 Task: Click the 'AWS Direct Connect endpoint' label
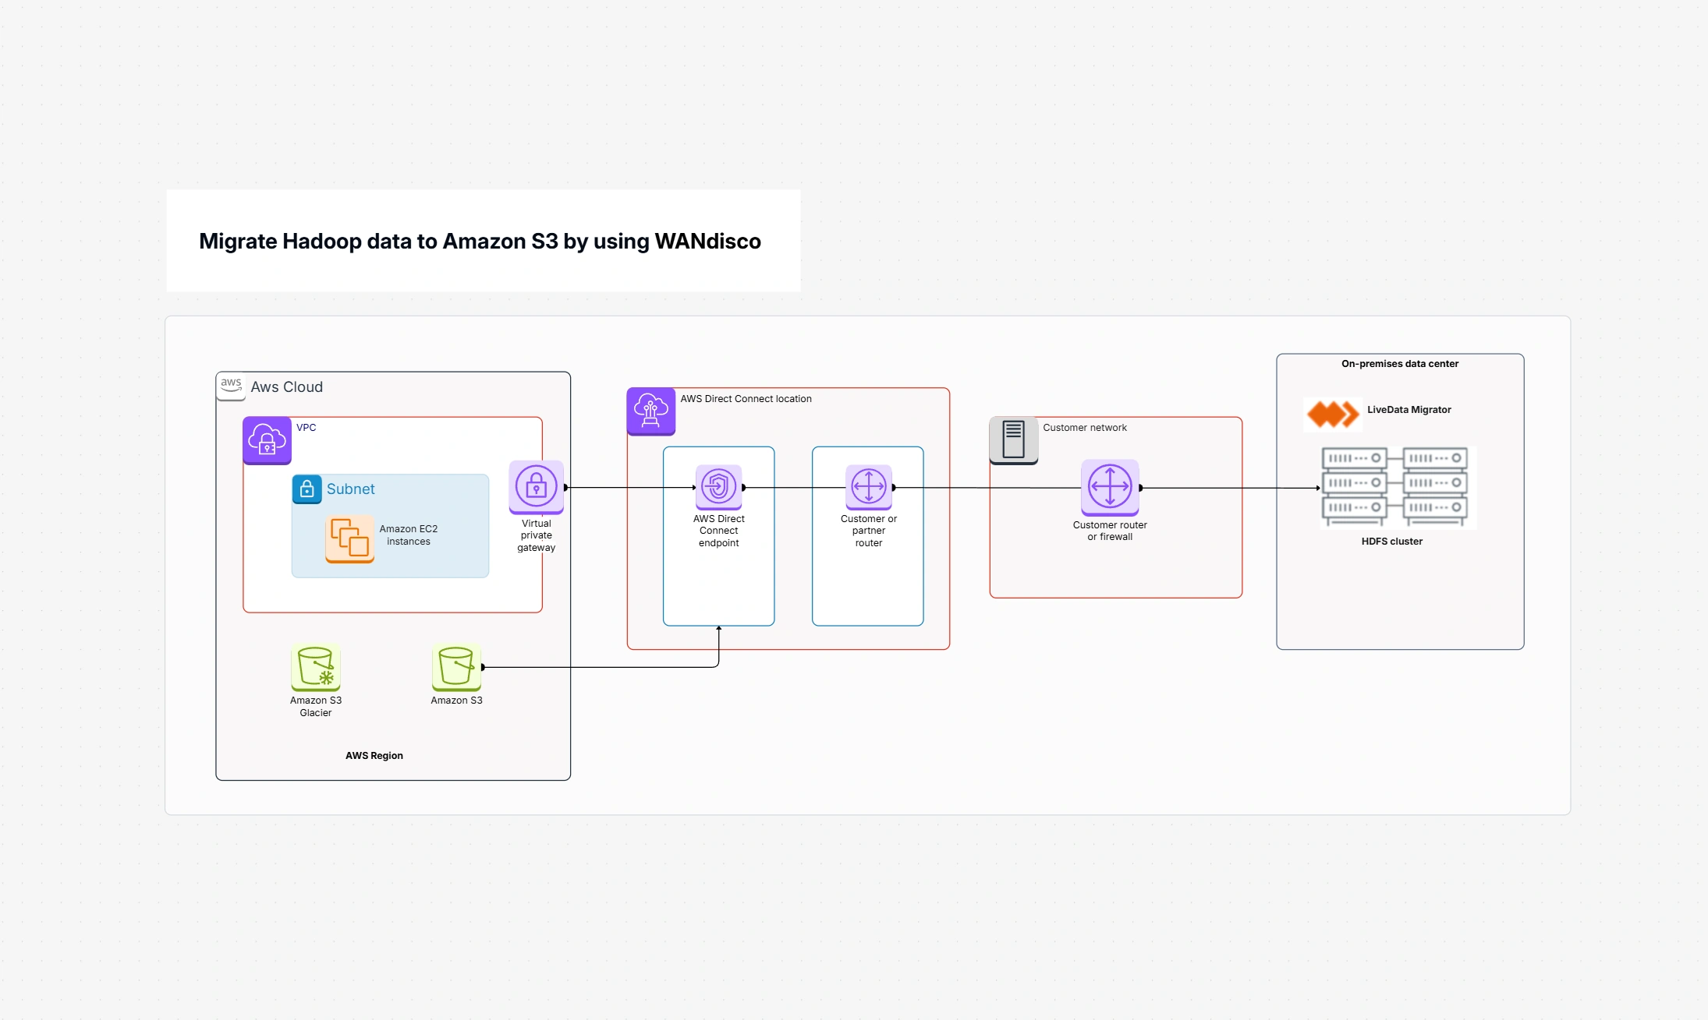point(719,531)
